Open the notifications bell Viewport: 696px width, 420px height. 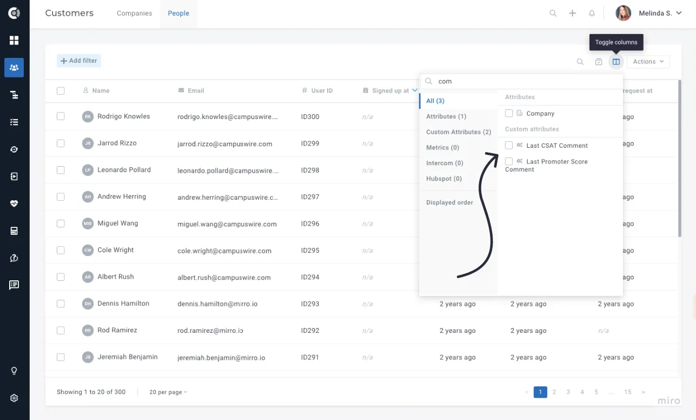click(x=592, y=14)
